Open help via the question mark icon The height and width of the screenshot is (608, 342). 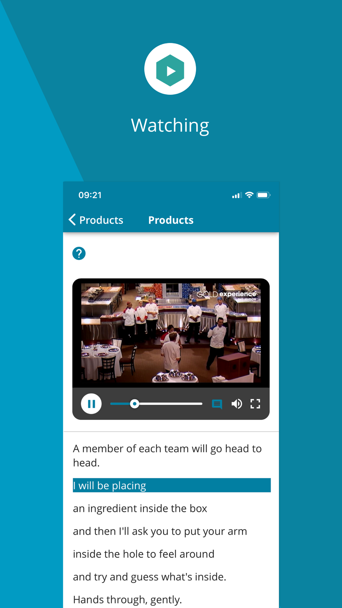tap(79, 253)
